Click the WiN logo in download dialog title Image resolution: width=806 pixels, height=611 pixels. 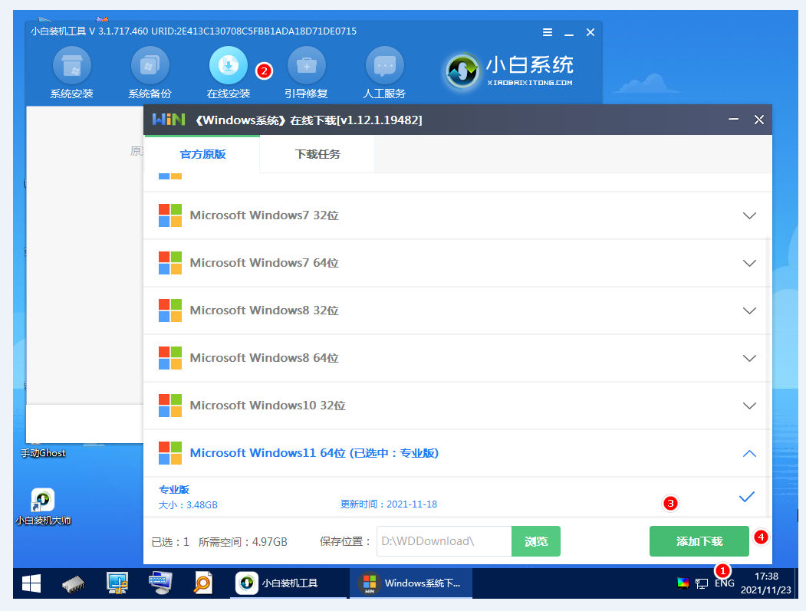coord(169,120)
